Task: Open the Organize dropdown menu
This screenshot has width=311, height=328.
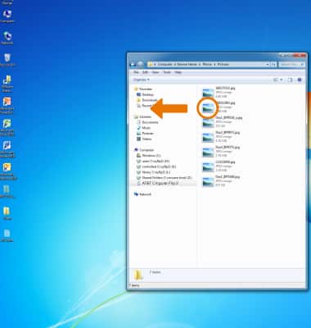Action: tap(141, 80)
